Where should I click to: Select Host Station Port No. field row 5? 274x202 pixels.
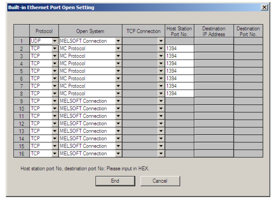[x=179, y=71]
